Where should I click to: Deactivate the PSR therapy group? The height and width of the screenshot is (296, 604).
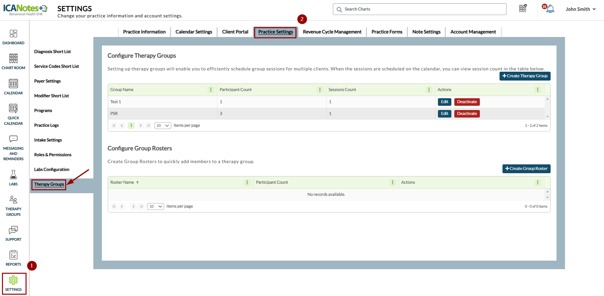pos(467,114)
